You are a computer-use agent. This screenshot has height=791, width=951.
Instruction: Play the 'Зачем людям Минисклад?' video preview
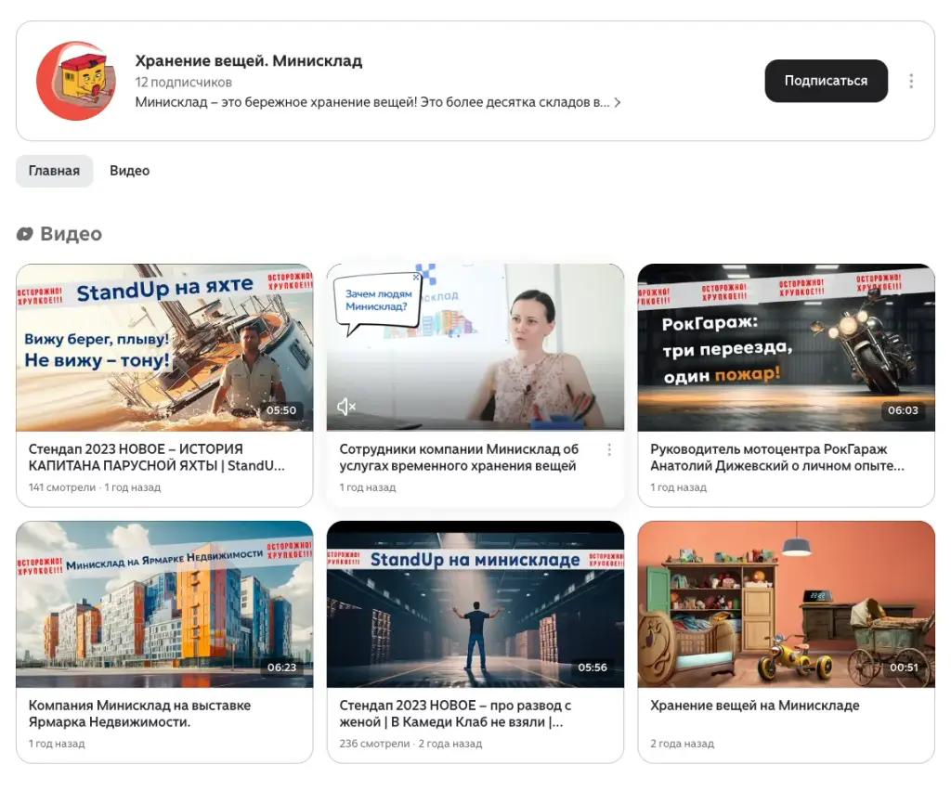(x=475, y=347)
